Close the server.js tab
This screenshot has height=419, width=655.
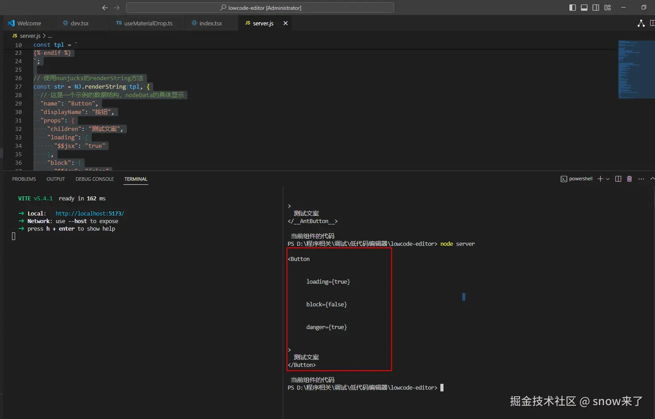pos(285,23)
